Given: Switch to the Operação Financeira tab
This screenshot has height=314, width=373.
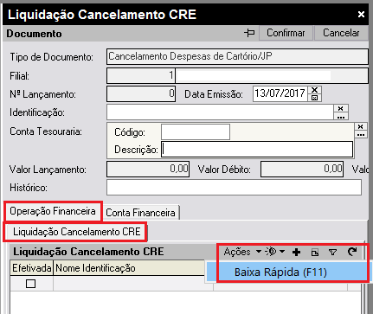Looking at the screenshot, I should click(x=53, y=211).
